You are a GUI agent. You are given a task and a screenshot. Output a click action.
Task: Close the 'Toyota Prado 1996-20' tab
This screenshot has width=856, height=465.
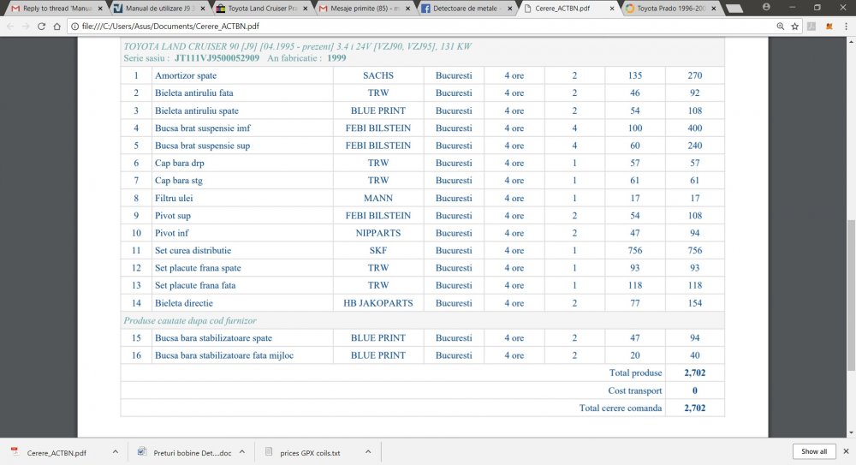pos(714,9)
